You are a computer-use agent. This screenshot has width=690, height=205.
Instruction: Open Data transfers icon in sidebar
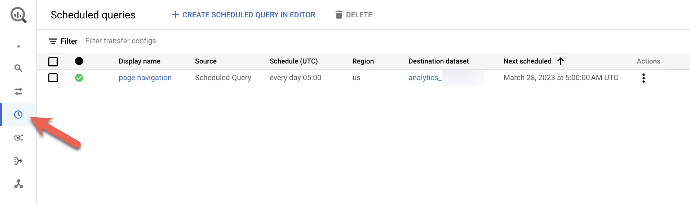[x=18, y=91]
